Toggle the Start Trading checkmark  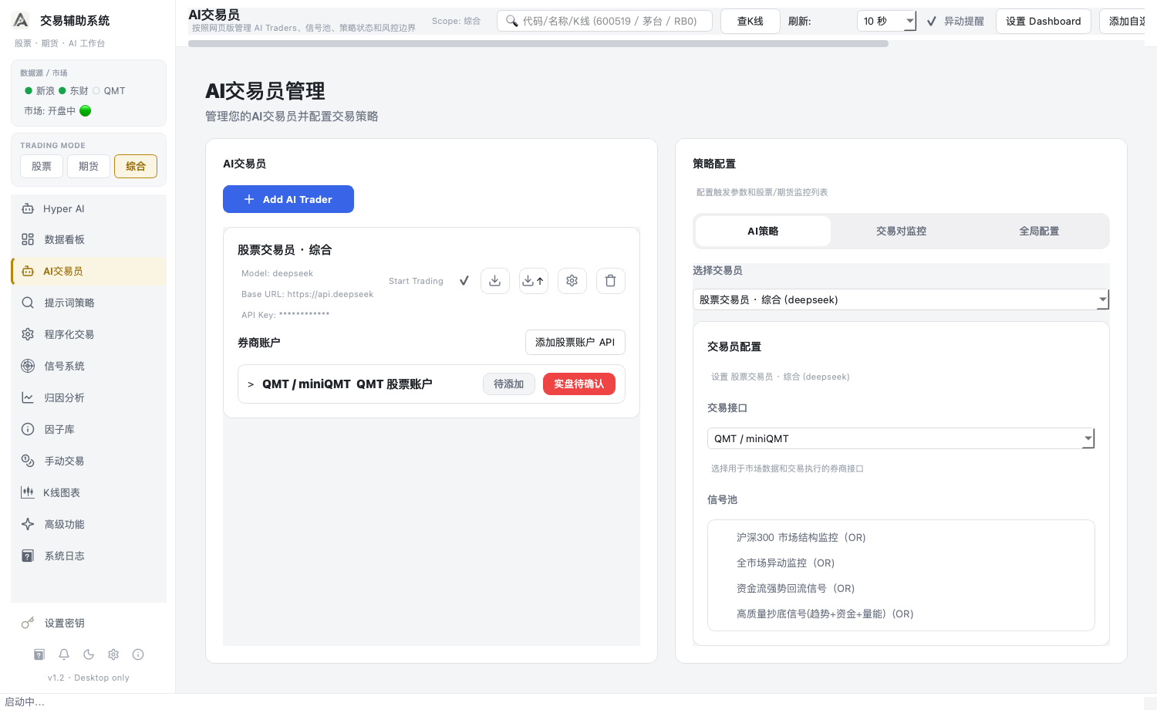(x=464, y=281)
